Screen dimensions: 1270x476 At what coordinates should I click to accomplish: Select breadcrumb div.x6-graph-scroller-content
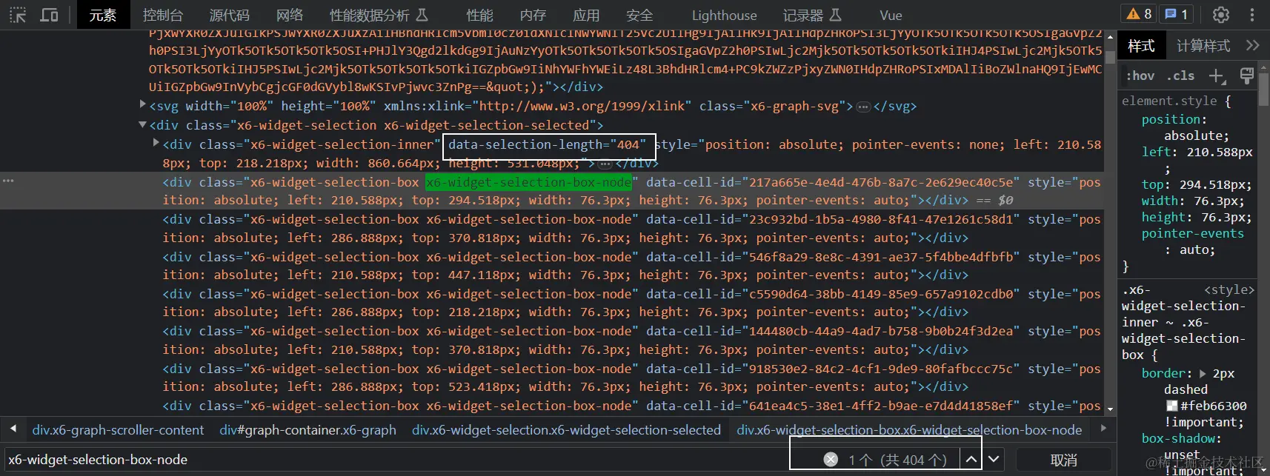coord(118,430)
